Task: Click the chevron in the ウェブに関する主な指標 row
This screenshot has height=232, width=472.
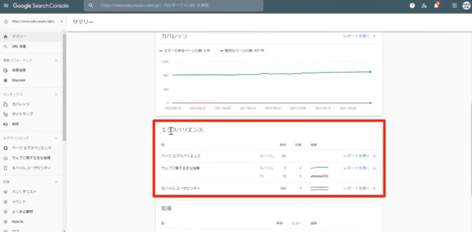Action: coord(374,168)
